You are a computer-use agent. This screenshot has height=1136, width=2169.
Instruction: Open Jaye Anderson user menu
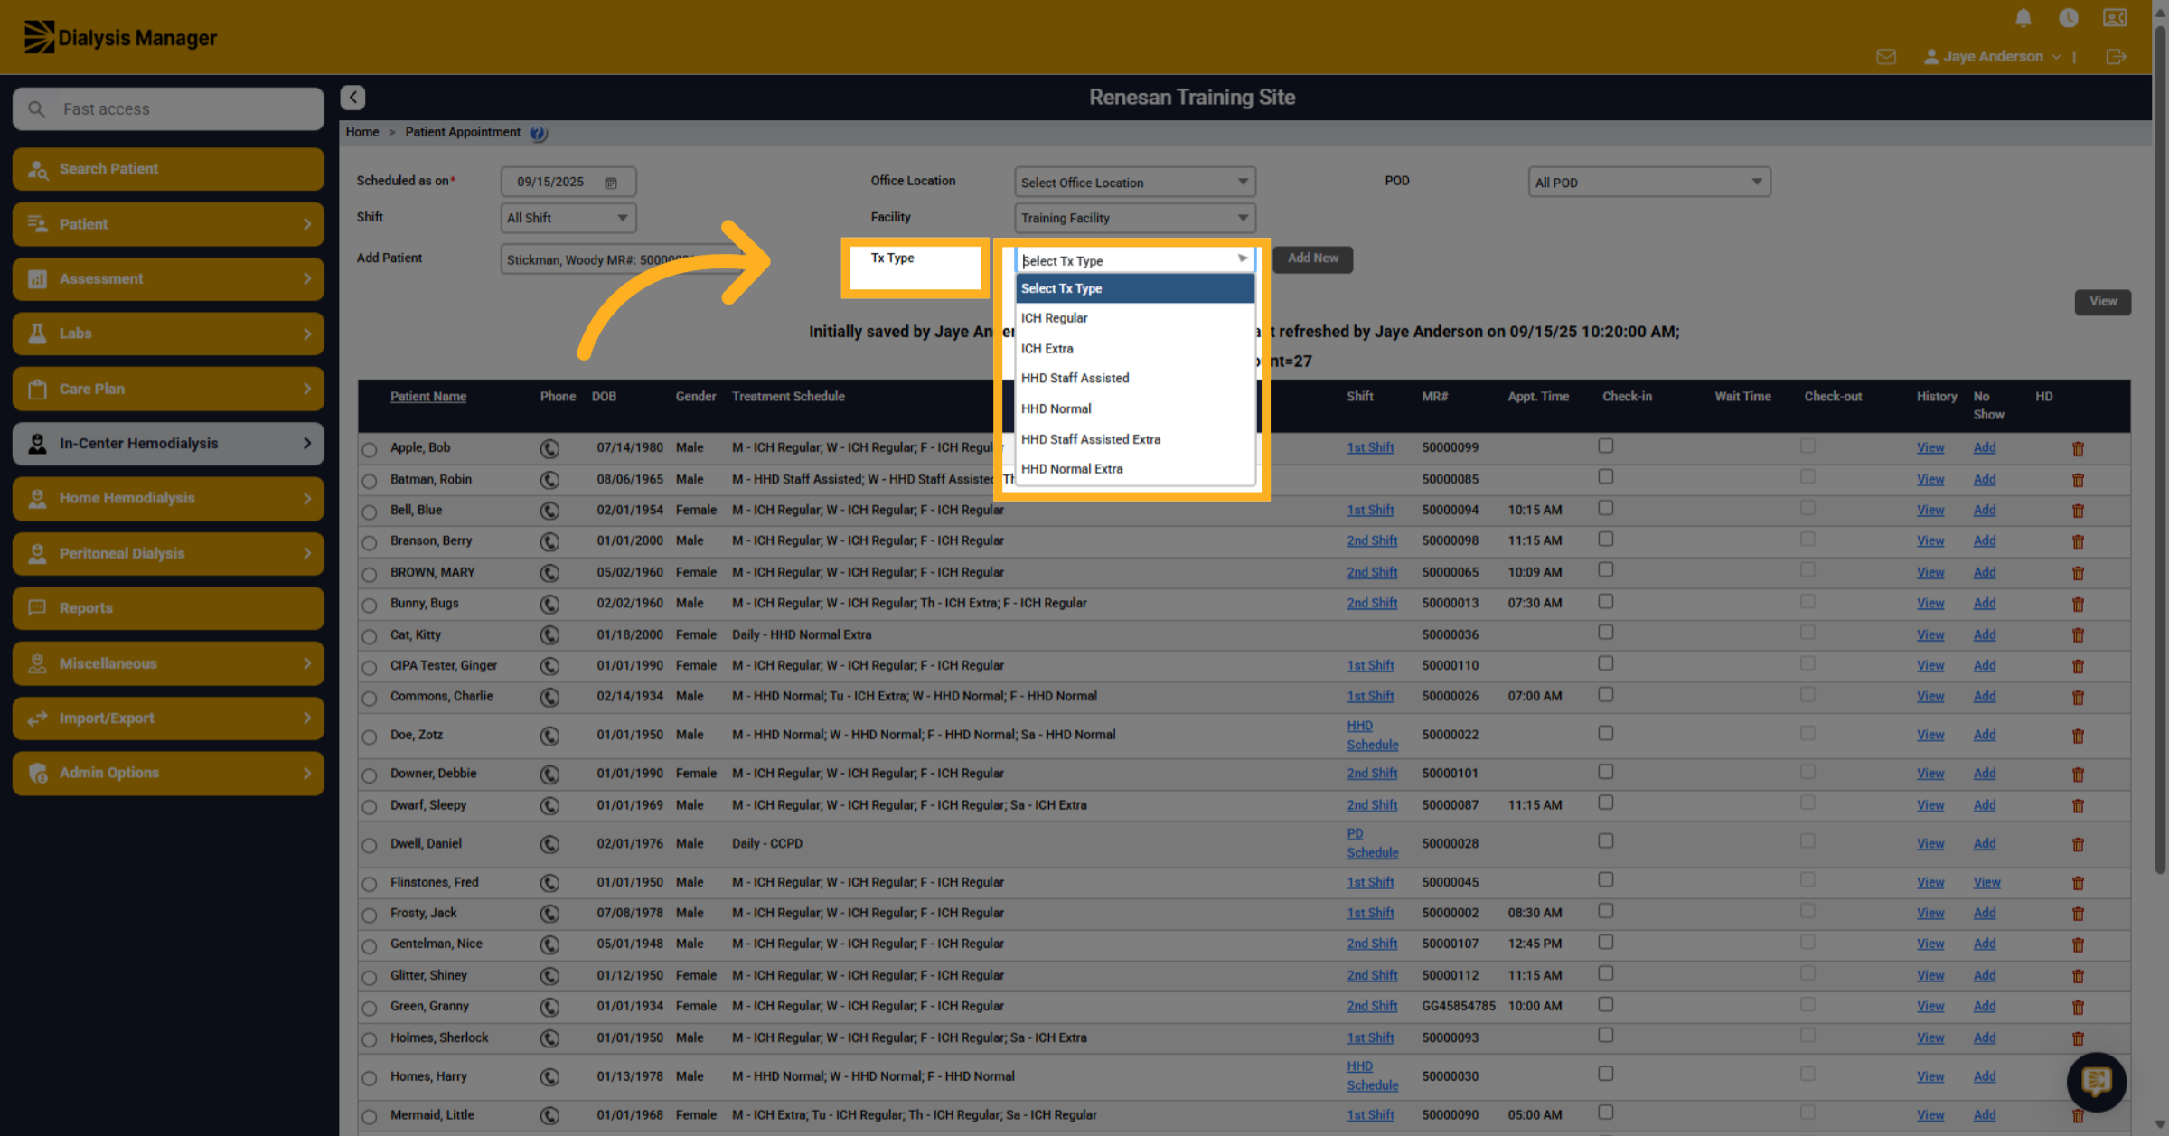pos(1993,57)
